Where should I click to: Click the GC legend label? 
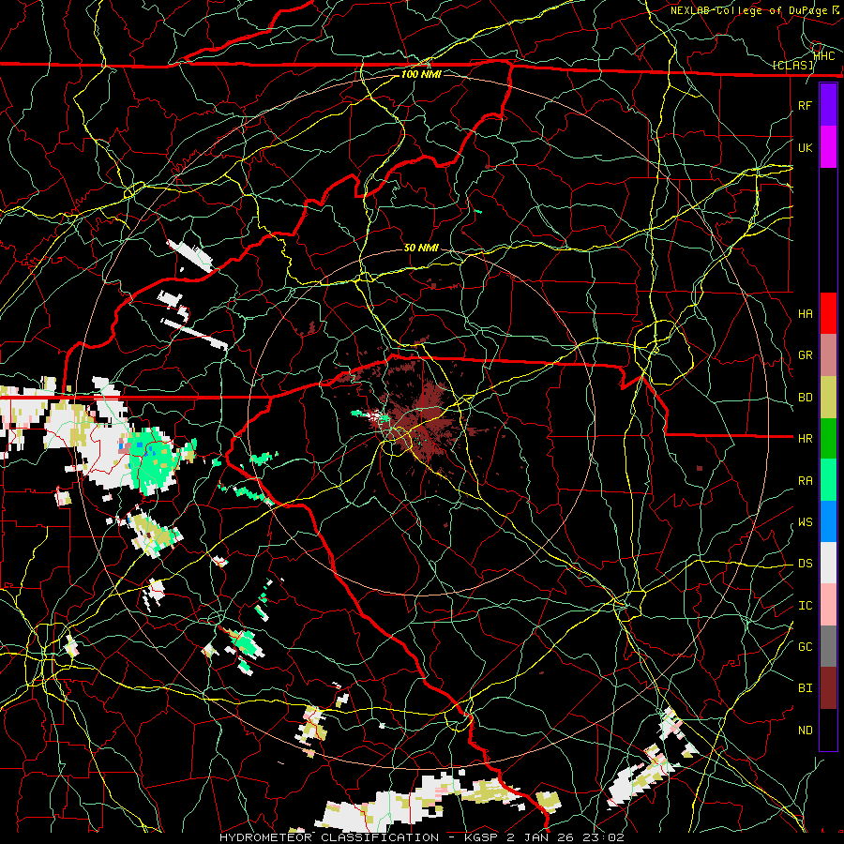pos(806,646)
